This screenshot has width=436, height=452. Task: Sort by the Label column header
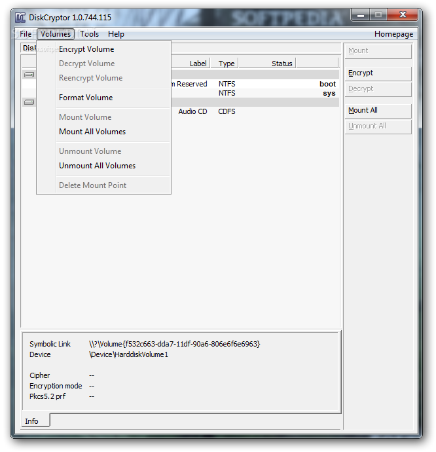[191, 64]
